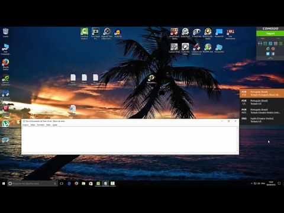Open File Explorer from the taskbar
284x213 pixels.
83,183
